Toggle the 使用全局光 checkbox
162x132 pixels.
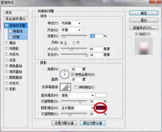click(73, 74)
